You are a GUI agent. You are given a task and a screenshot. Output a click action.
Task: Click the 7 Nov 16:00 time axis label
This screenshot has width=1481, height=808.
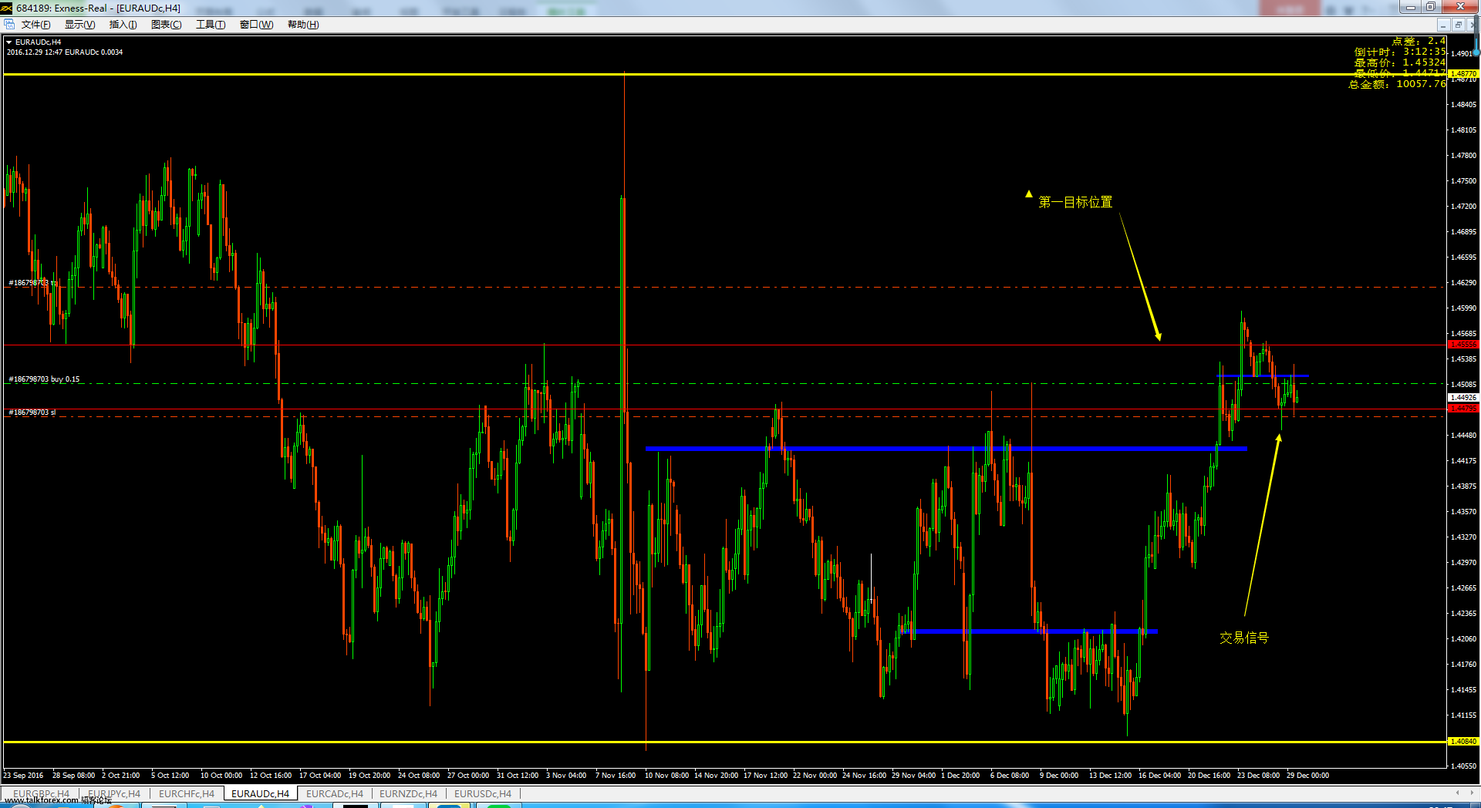(616, 776)
